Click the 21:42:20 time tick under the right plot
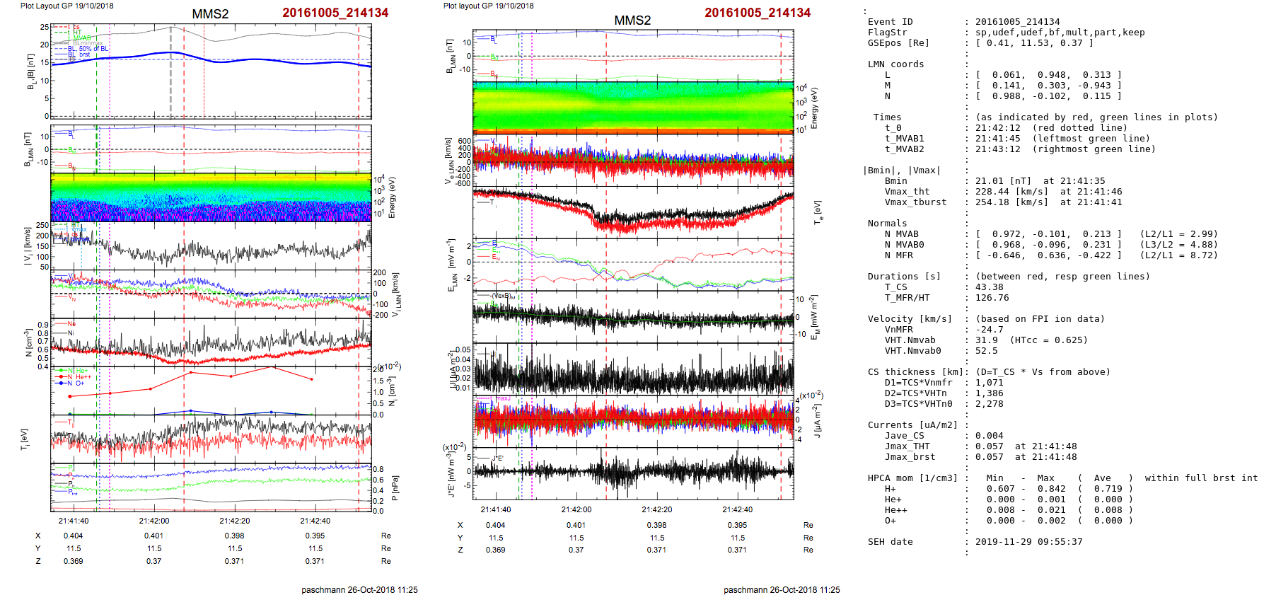 click(657, 509)
